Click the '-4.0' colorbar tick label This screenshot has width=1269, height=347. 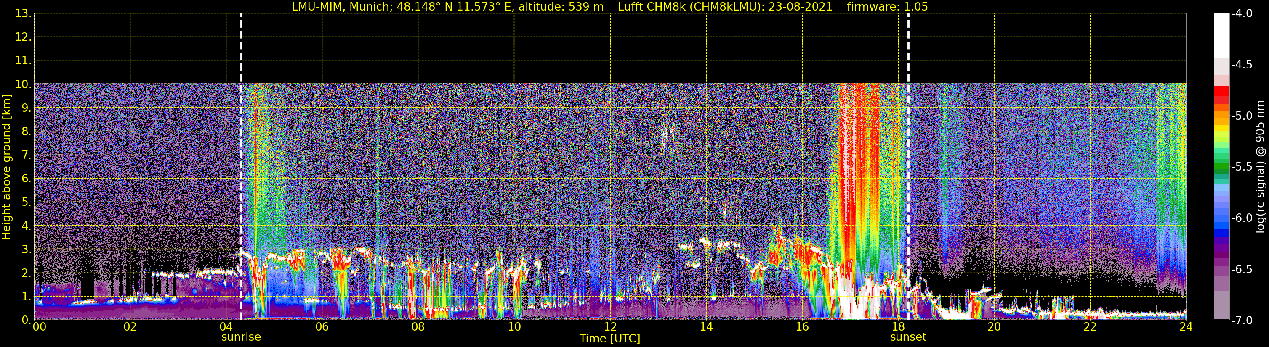tap(1241, 14)
